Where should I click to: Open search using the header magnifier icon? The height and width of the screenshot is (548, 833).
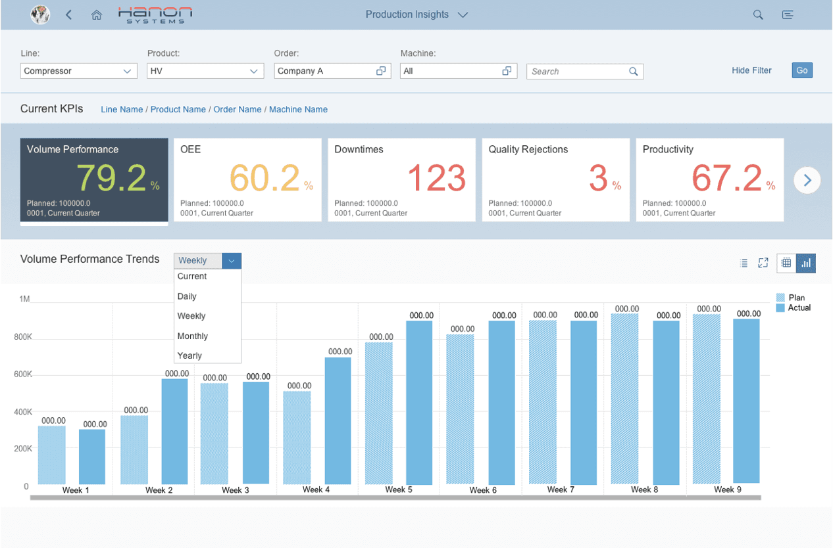(x=758, y=14)
